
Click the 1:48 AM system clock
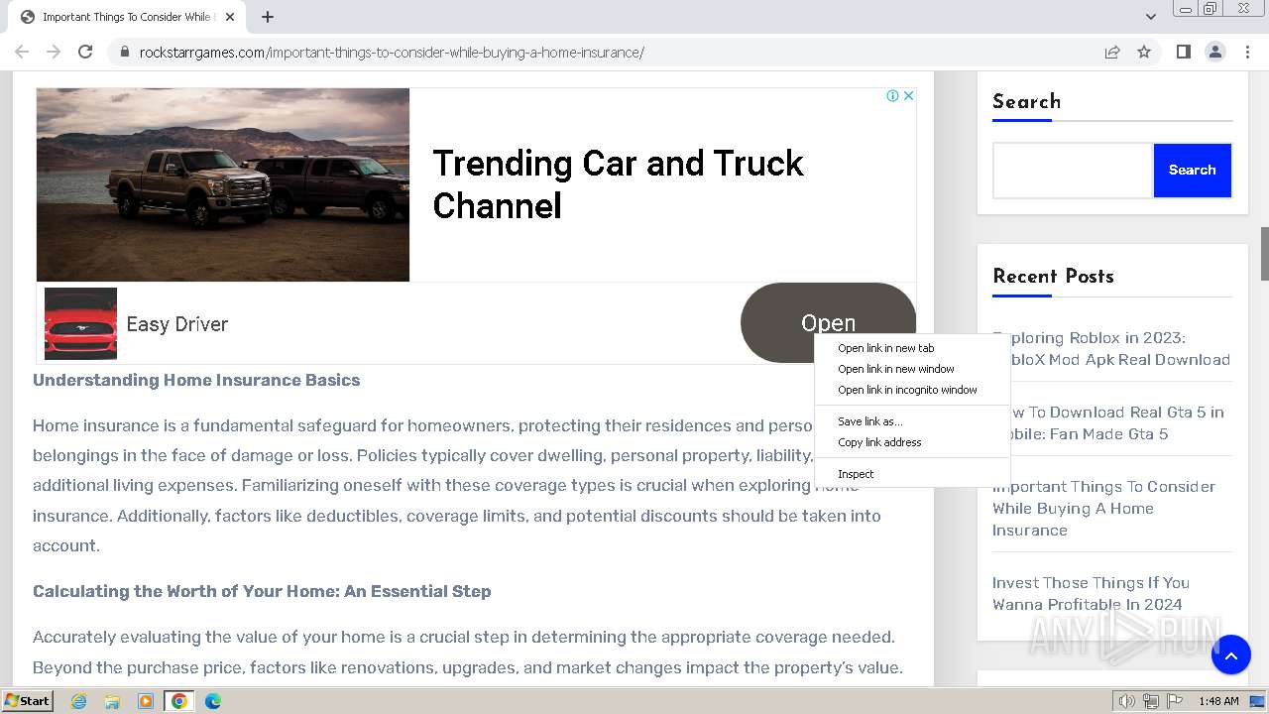pos(1218,701)
